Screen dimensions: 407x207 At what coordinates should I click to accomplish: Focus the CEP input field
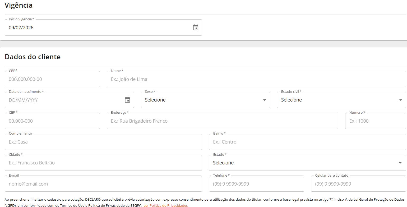(52, 121)
